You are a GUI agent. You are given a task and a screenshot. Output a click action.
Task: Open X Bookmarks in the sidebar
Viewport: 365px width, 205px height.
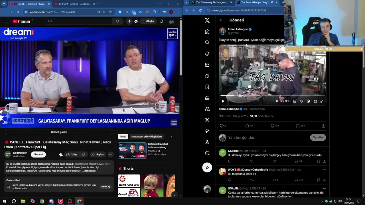pyautogui.click(x=207, y=87)
